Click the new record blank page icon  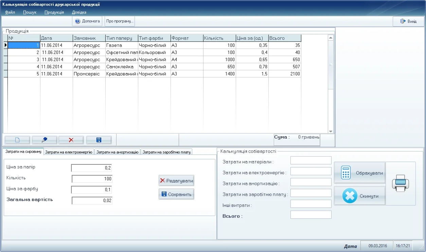[18, 140]
